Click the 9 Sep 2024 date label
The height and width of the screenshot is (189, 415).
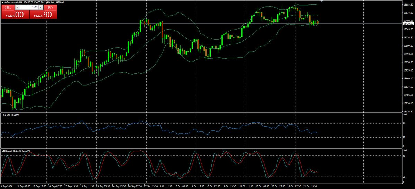tap(7, 186)
